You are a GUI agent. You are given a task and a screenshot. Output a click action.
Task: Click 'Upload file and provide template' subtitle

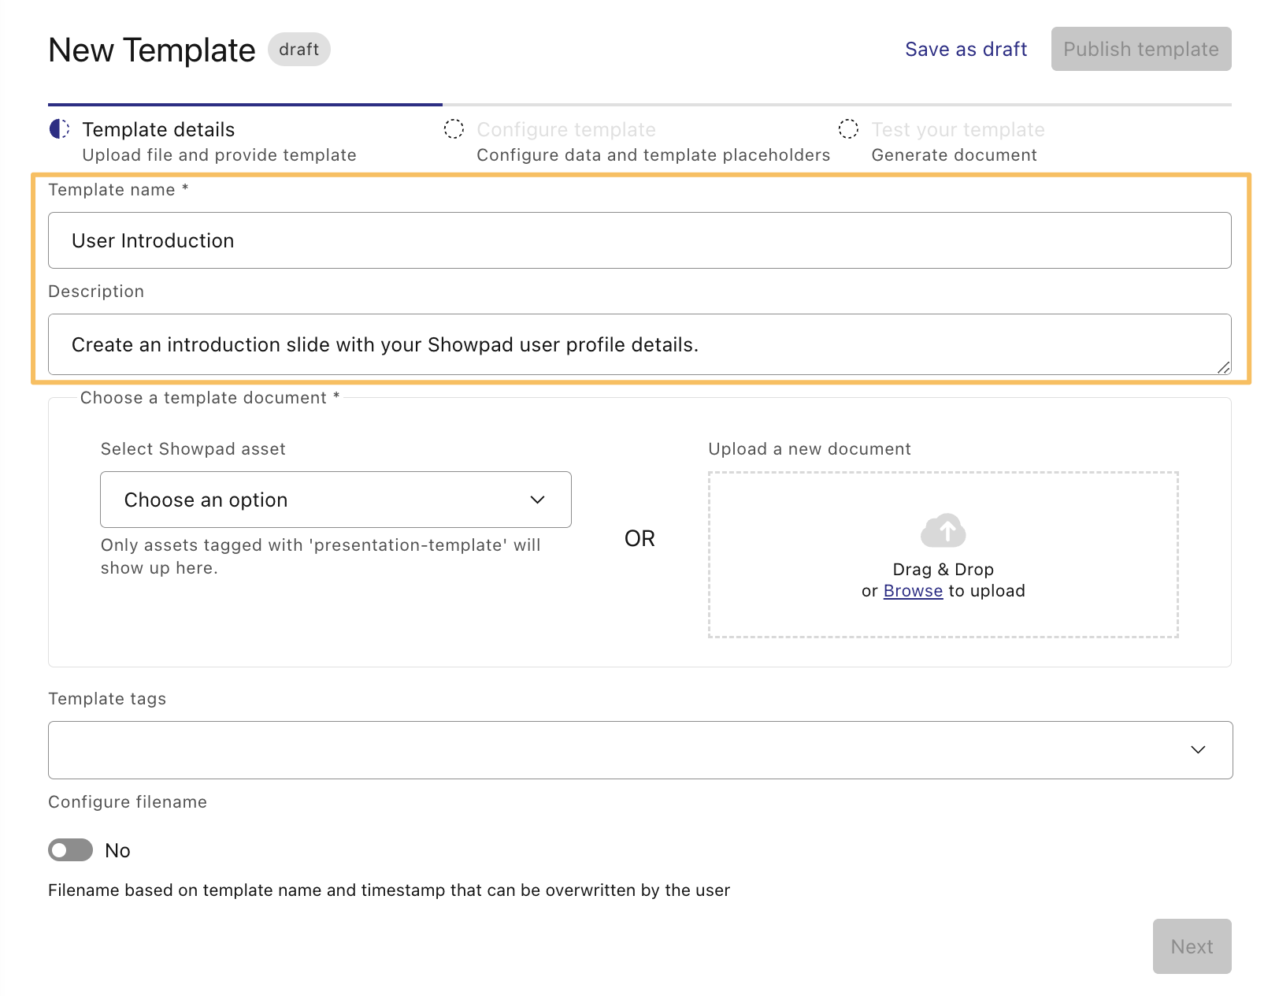pyautogui.click(x=219, y=155)
